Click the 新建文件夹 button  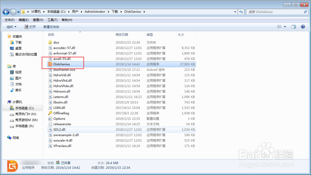51,27
